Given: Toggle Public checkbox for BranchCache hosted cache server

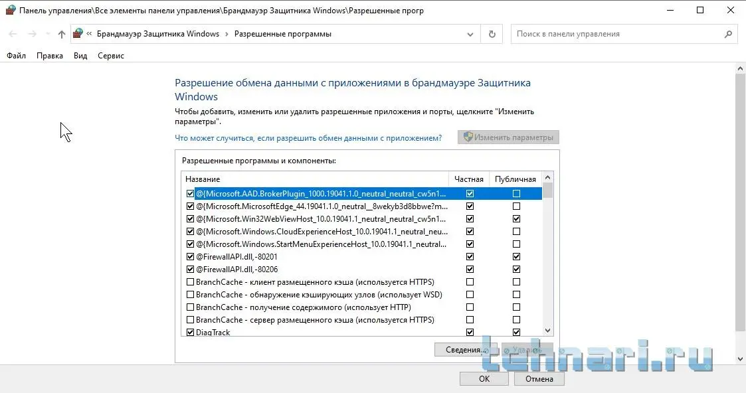Looking at the screenshot, I should click(516, 320).
